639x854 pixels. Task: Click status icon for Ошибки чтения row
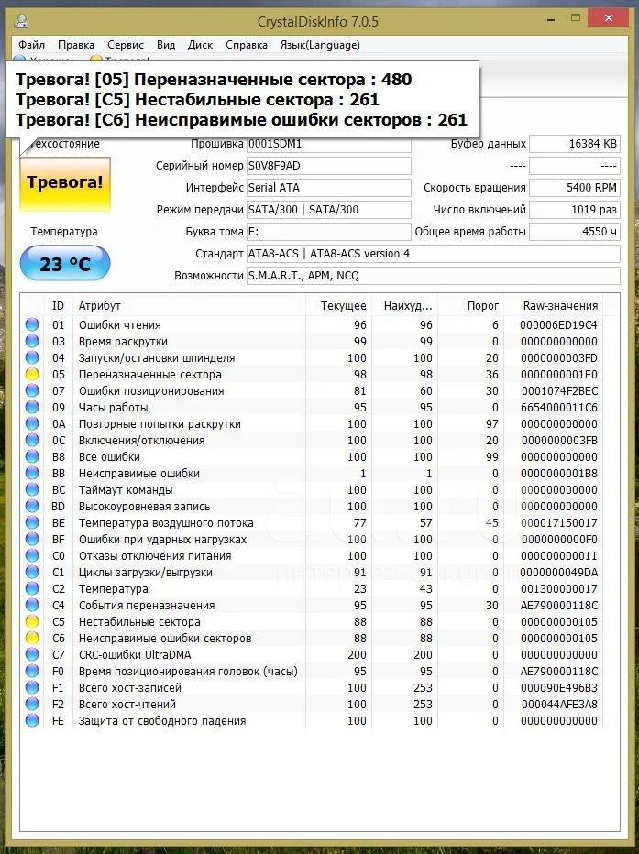pos(32,324)
